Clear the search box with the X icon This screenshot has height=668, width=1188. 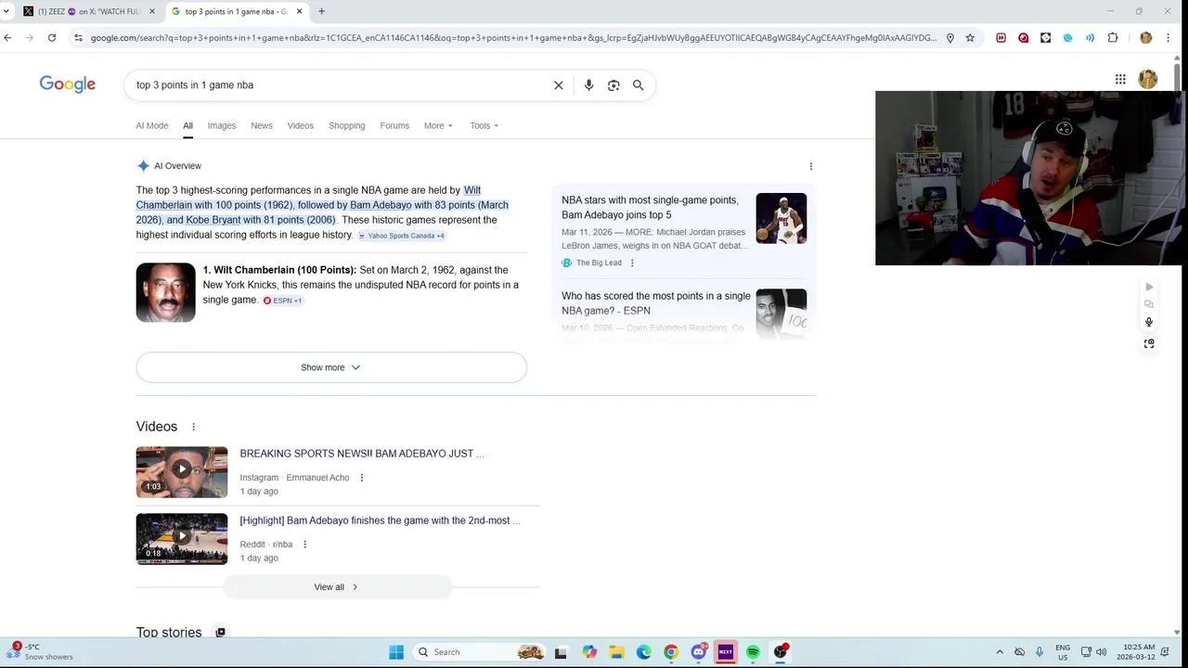[559, 84]
